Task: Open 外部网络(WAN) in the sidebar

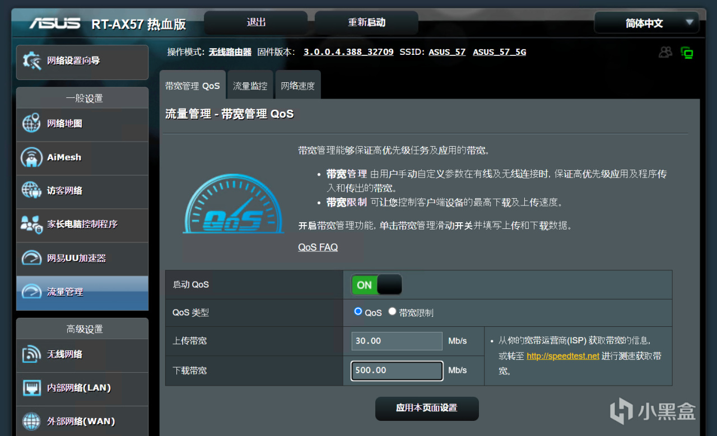Action: click(x=82, y=421)
